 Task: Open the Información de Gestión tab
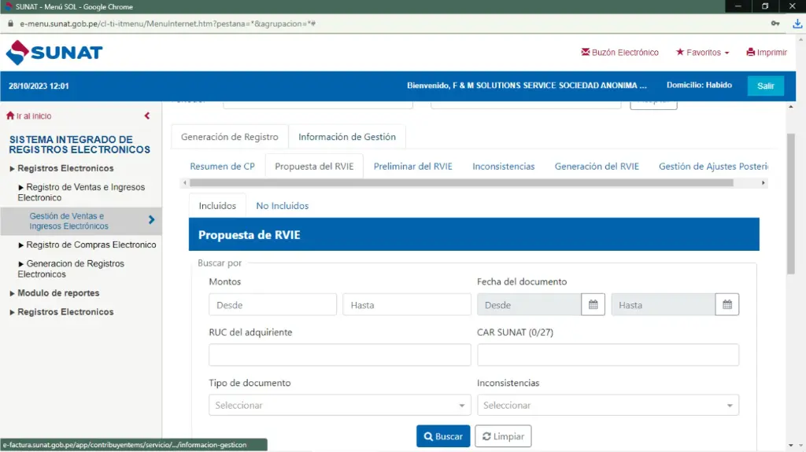point(346,137)
